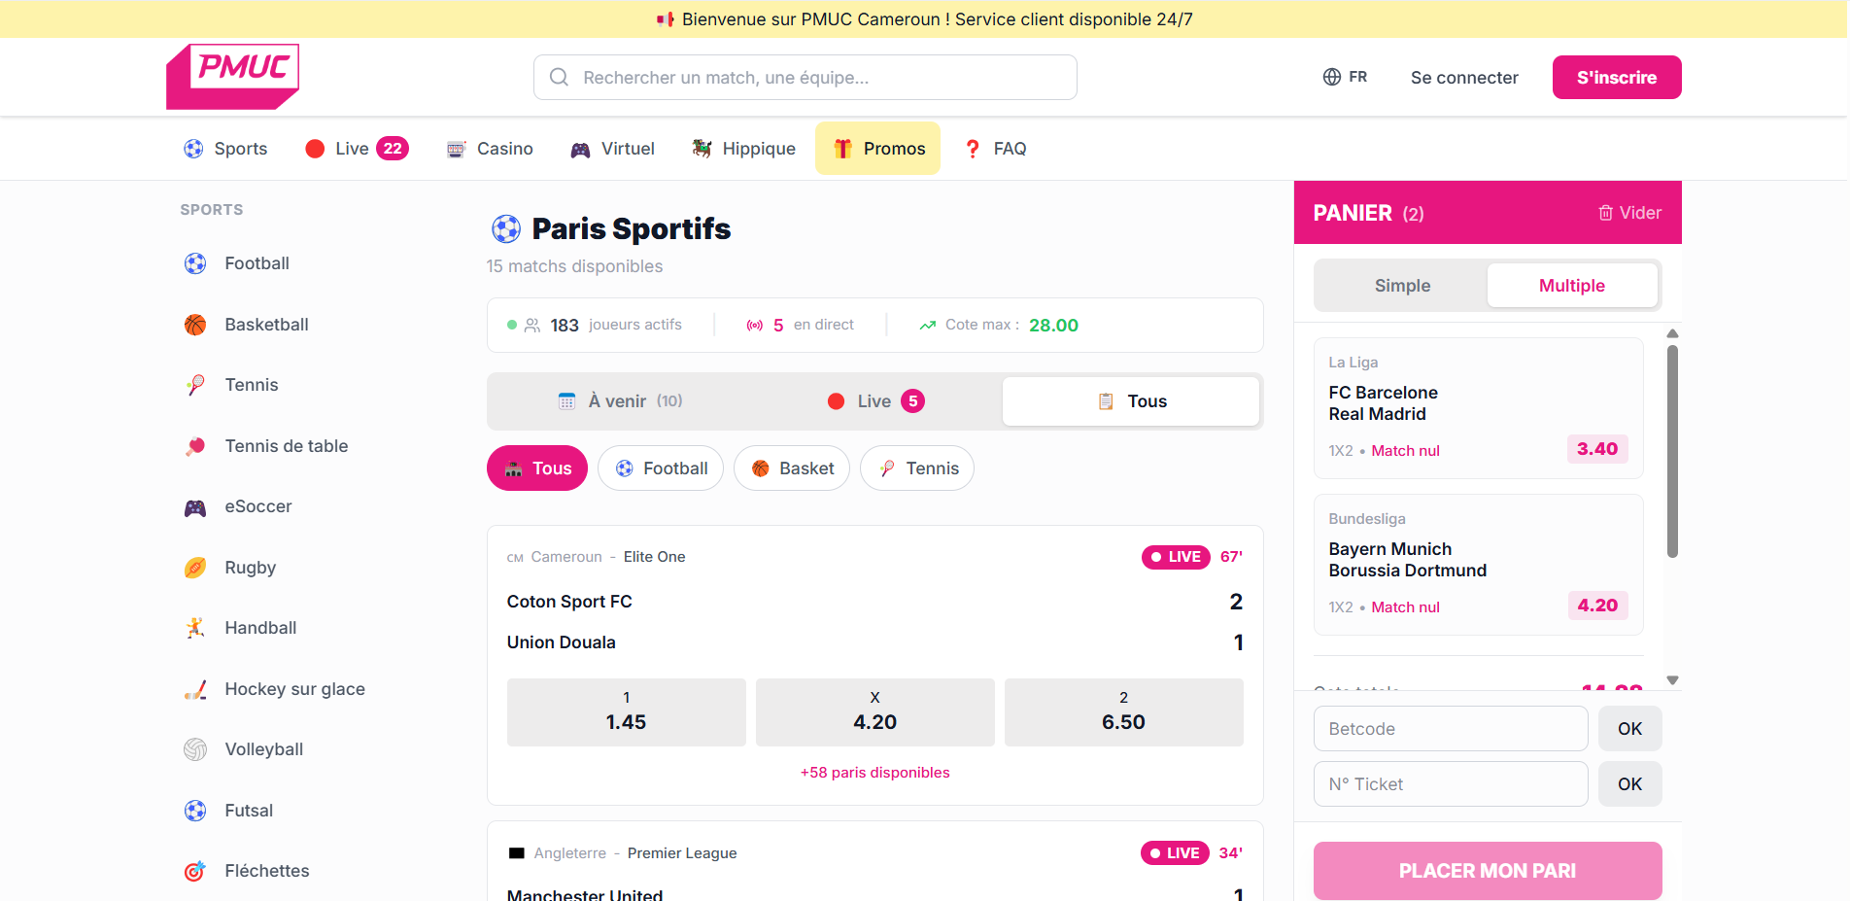1850x901 pixels.
Task: Open the FAQ navigation item
Action: coord(996,149)
